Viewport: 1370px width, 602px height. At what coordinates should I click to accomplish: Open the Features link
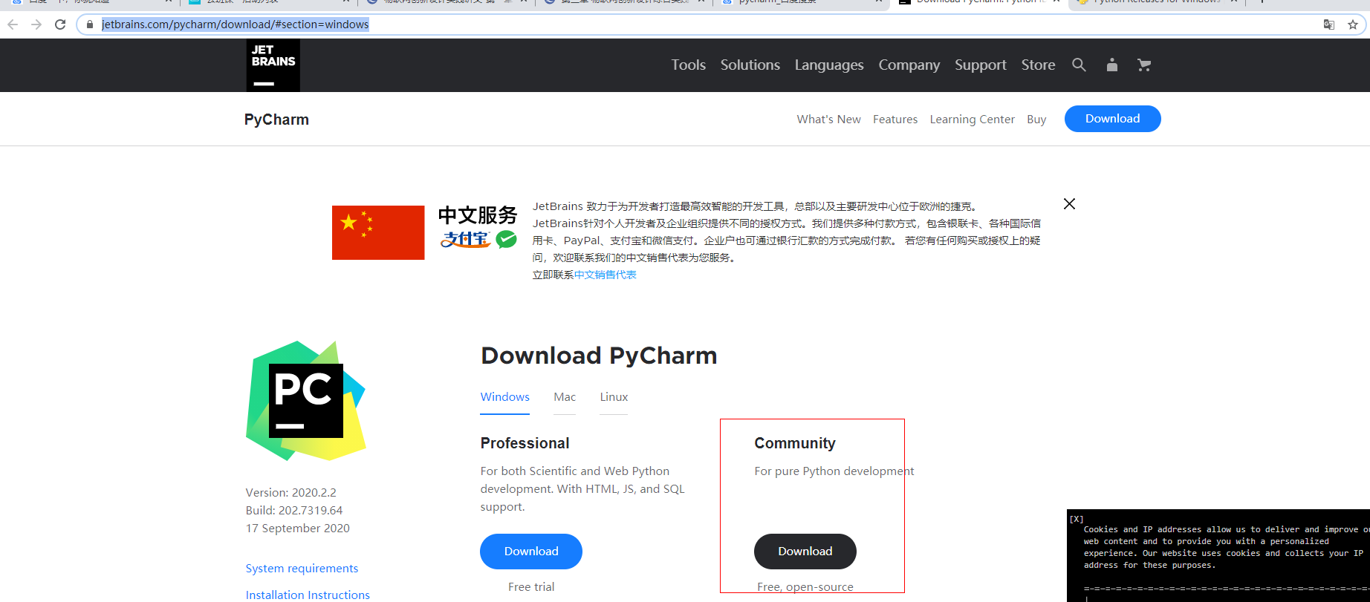click(895, 119)
